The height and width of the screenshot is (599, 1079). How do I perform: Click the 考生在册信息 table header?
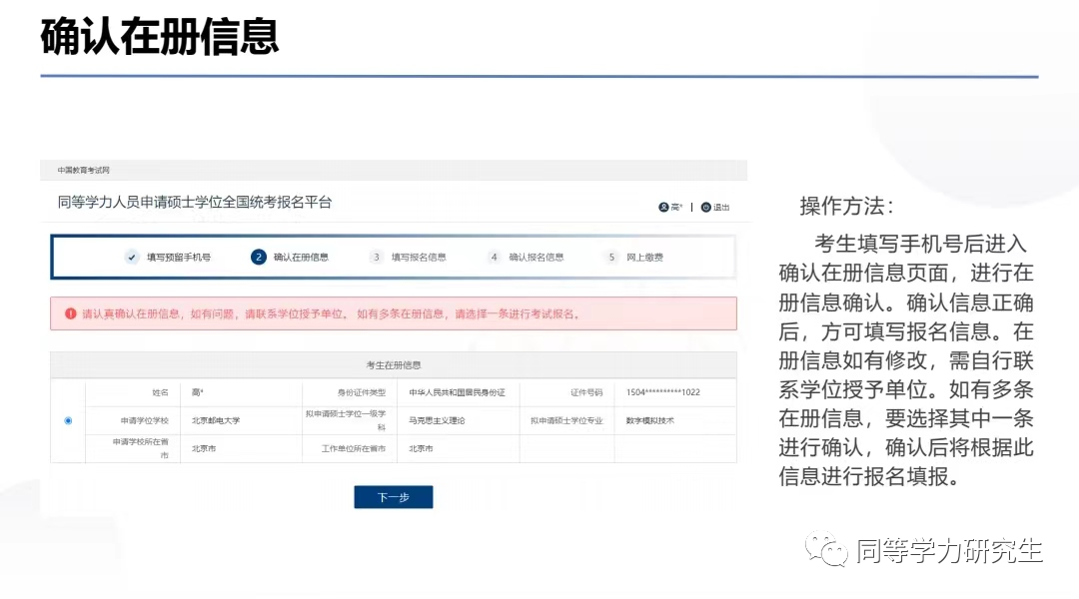tap(394, 365)
